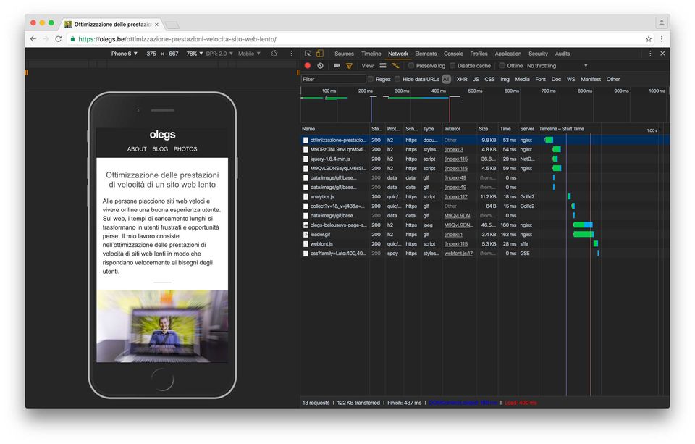The width and height of the screenshot is (695, 444).
Task: Close the Ottimizzazione browser tab
Action: click(156, 25)
